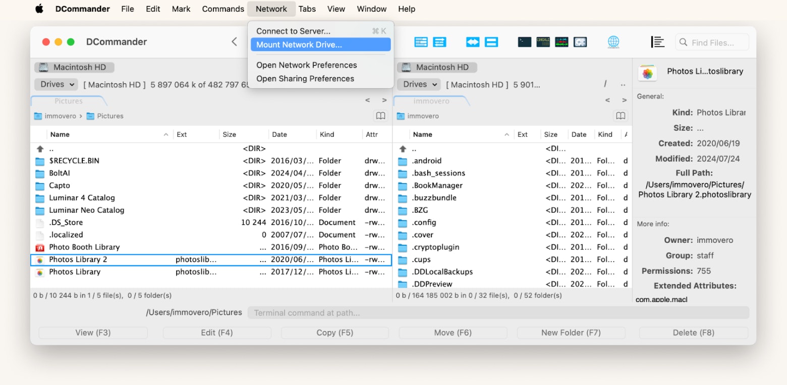Open the CONSOLE toolbar icon
The height and width of the screenshot is (385, 787).
543,42
